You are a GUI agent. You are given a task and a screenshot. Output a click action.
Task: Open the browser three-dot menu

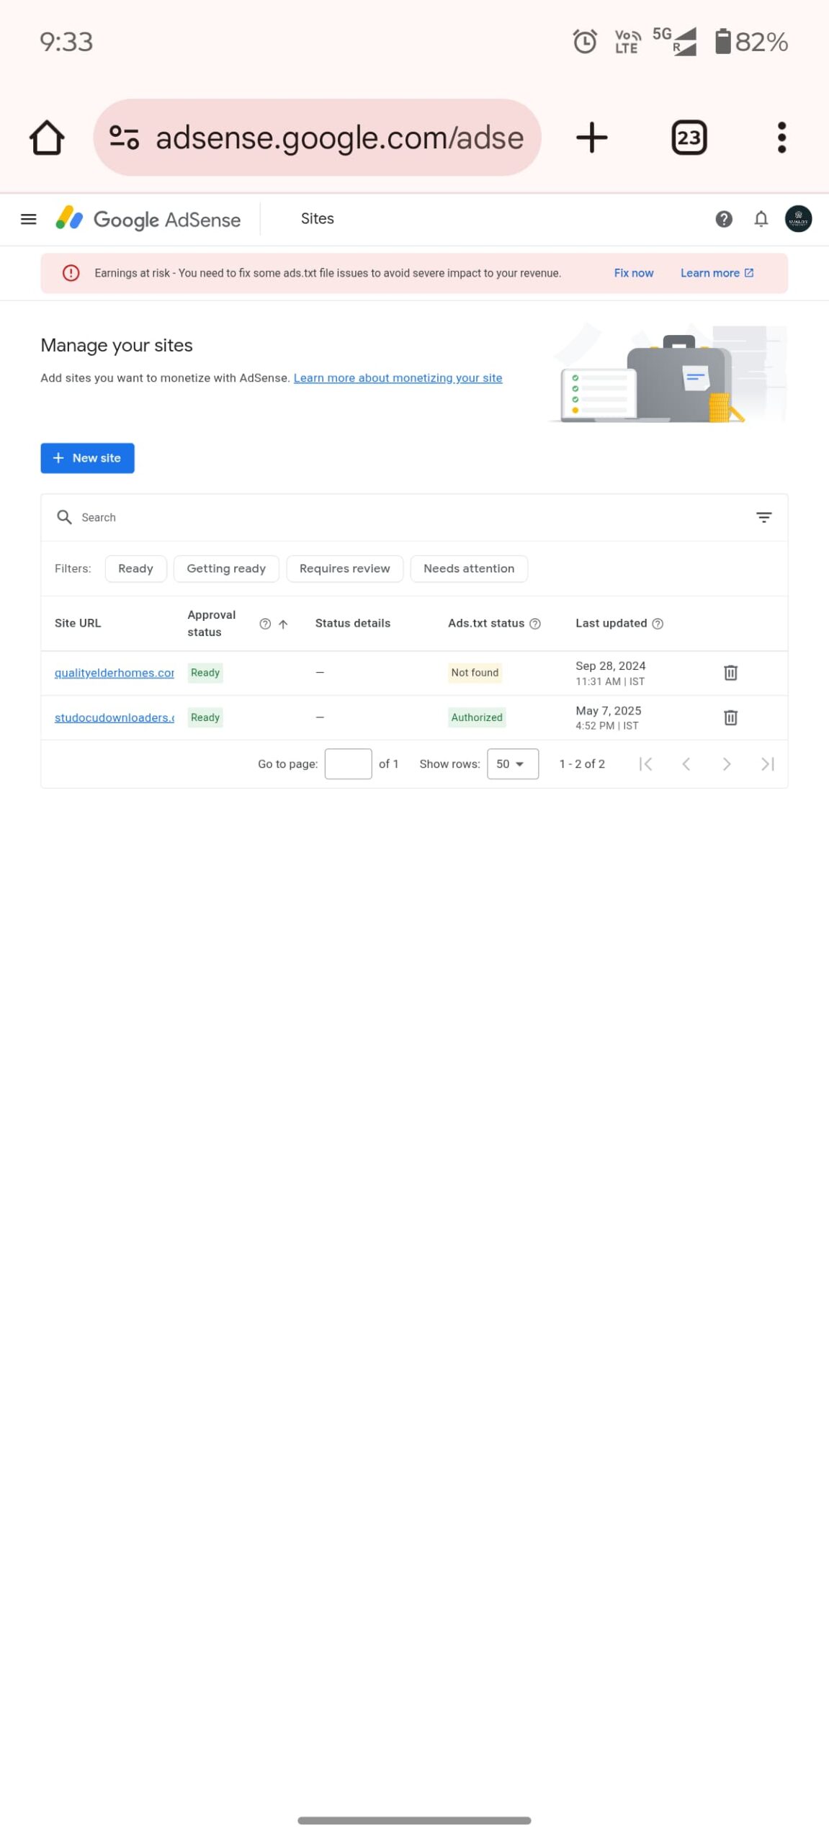point(781,138)
